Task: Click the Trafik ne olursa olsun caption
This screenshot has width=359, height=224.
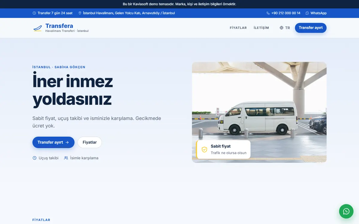Action: pyautogui.click(x=229, y=153)
